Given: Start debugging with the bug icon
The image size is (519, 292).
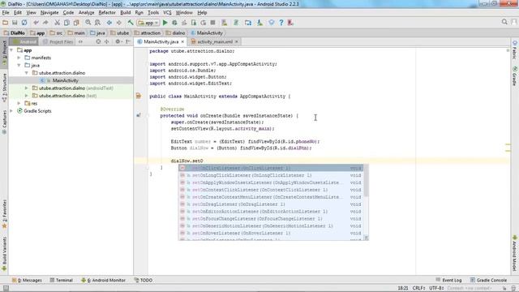Looking at the screenshot, I should tap(174, 23).
